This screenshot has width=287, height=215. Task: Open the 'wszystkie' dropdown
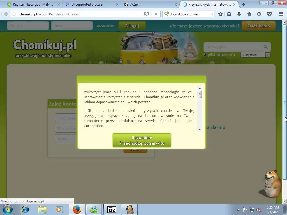[x=255, y=55]
